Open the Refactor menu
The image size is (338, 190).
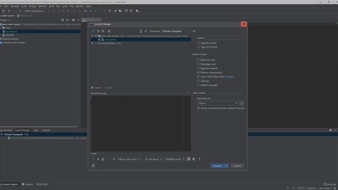(42, 6)
